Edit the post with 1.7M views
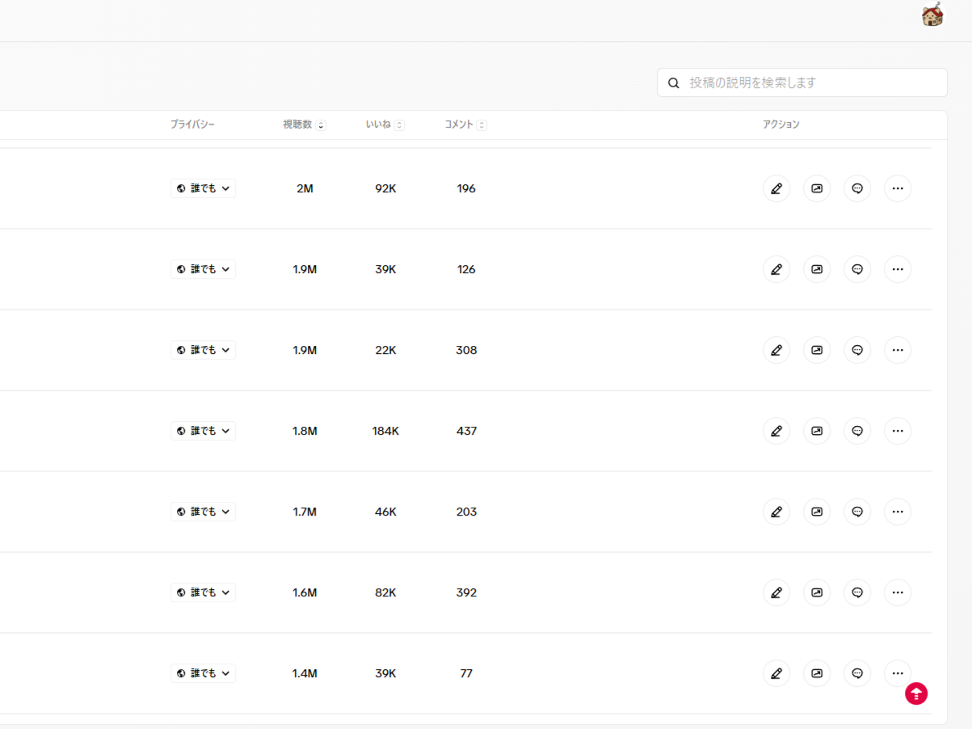Viewport: 972px width, 729px height. coord(776,512)
